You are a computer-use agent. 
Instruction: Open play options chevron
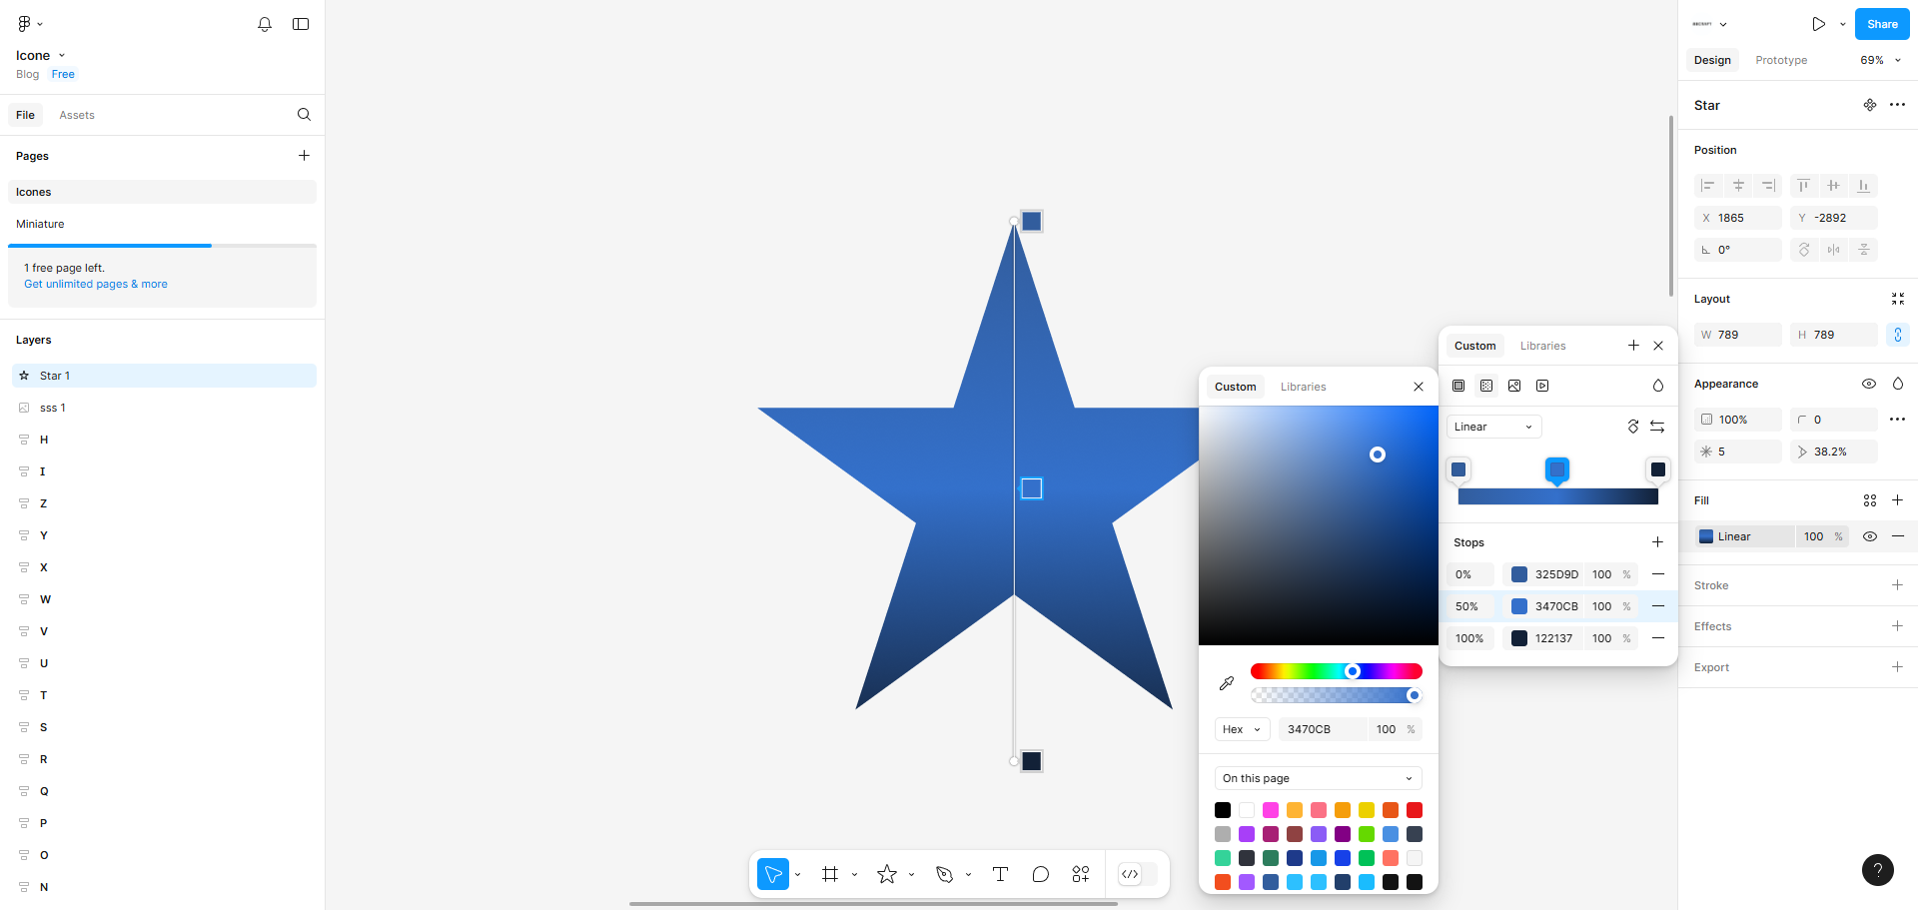pos(1843,24)
